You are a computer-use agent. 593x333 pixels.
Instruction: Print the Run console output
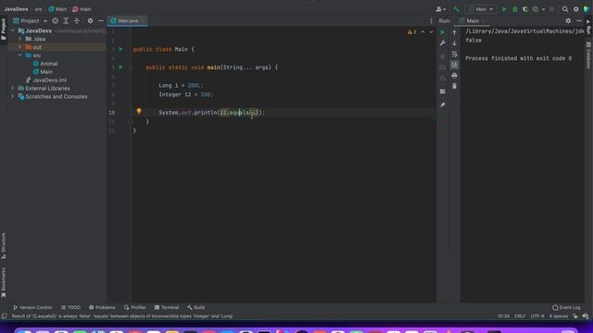pos(455,76)
